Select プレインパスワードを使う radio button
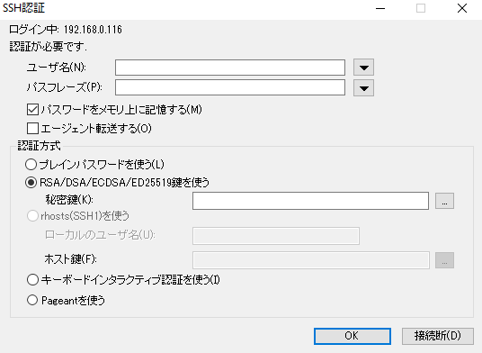 (31, 165)
